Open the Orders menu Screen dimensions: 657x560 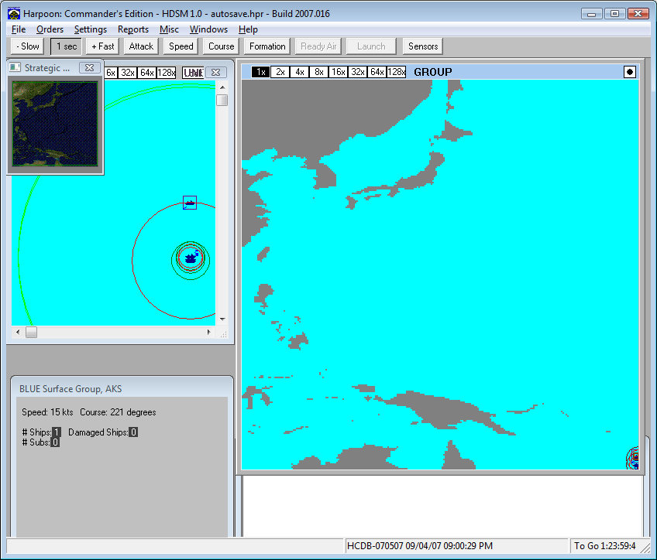tap(50, 29)
